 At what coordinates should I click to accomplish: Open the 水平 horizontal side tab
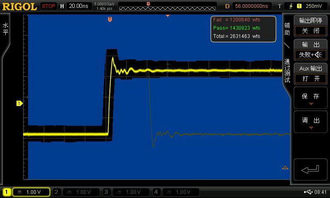coord(5,29)
